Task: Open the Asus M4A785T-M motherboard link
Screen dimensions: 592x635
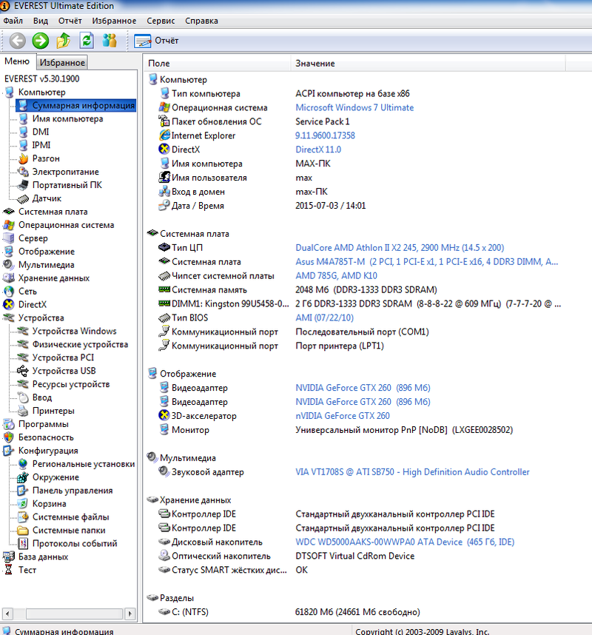Action: (427, 262)
